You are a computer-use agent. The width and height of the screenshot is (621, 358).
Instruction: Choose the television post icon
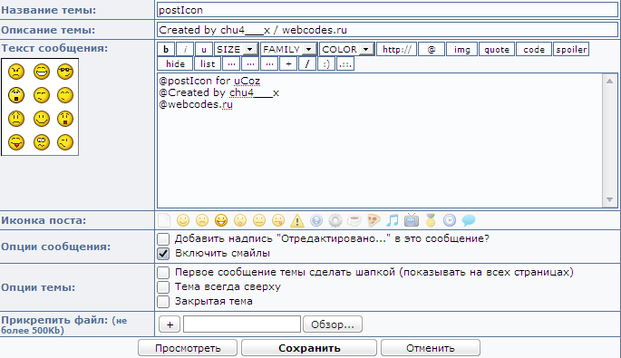pos(412,220)
